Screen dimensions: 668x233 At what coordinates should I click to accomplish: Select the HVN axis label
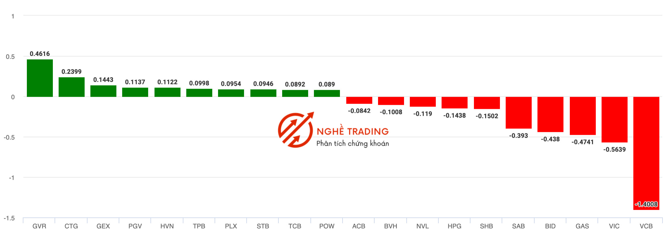[167, 226]
